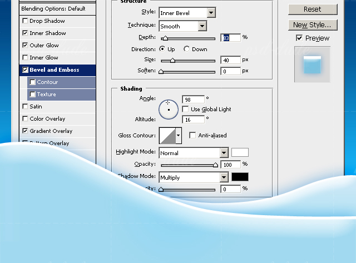This screenshot has width=356, height=263.
Task: Click the Reset button
Action: [x=313, y=9]
